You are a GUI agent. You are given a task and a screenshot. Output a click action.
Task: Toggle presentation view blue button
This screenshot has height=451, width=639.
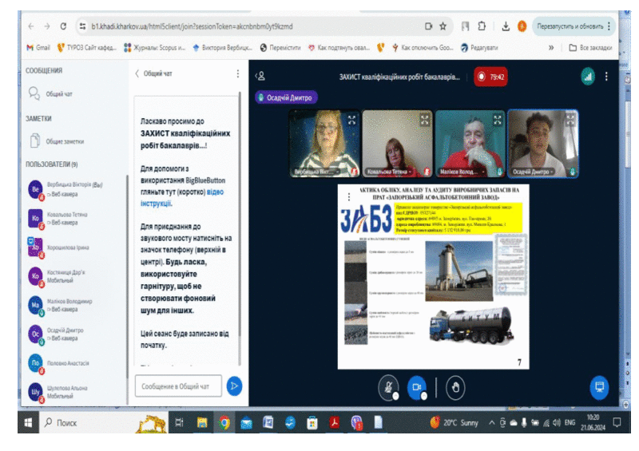point(600,387)
